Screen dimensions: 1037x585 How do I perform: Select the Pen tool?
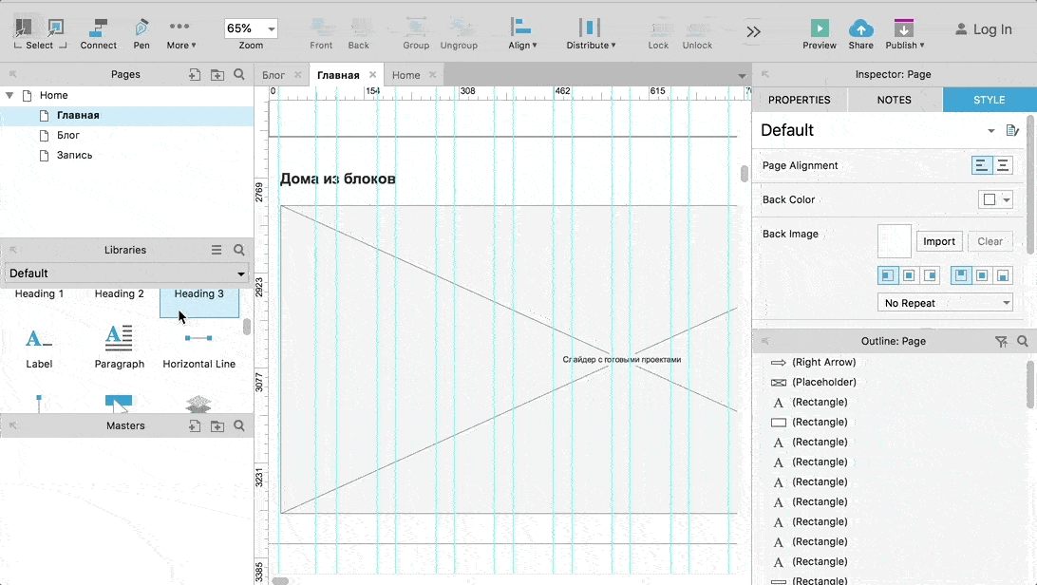point(141,33)
